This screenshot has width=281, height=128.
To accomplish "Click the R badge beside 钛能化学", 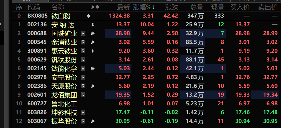I will point(83,69).
